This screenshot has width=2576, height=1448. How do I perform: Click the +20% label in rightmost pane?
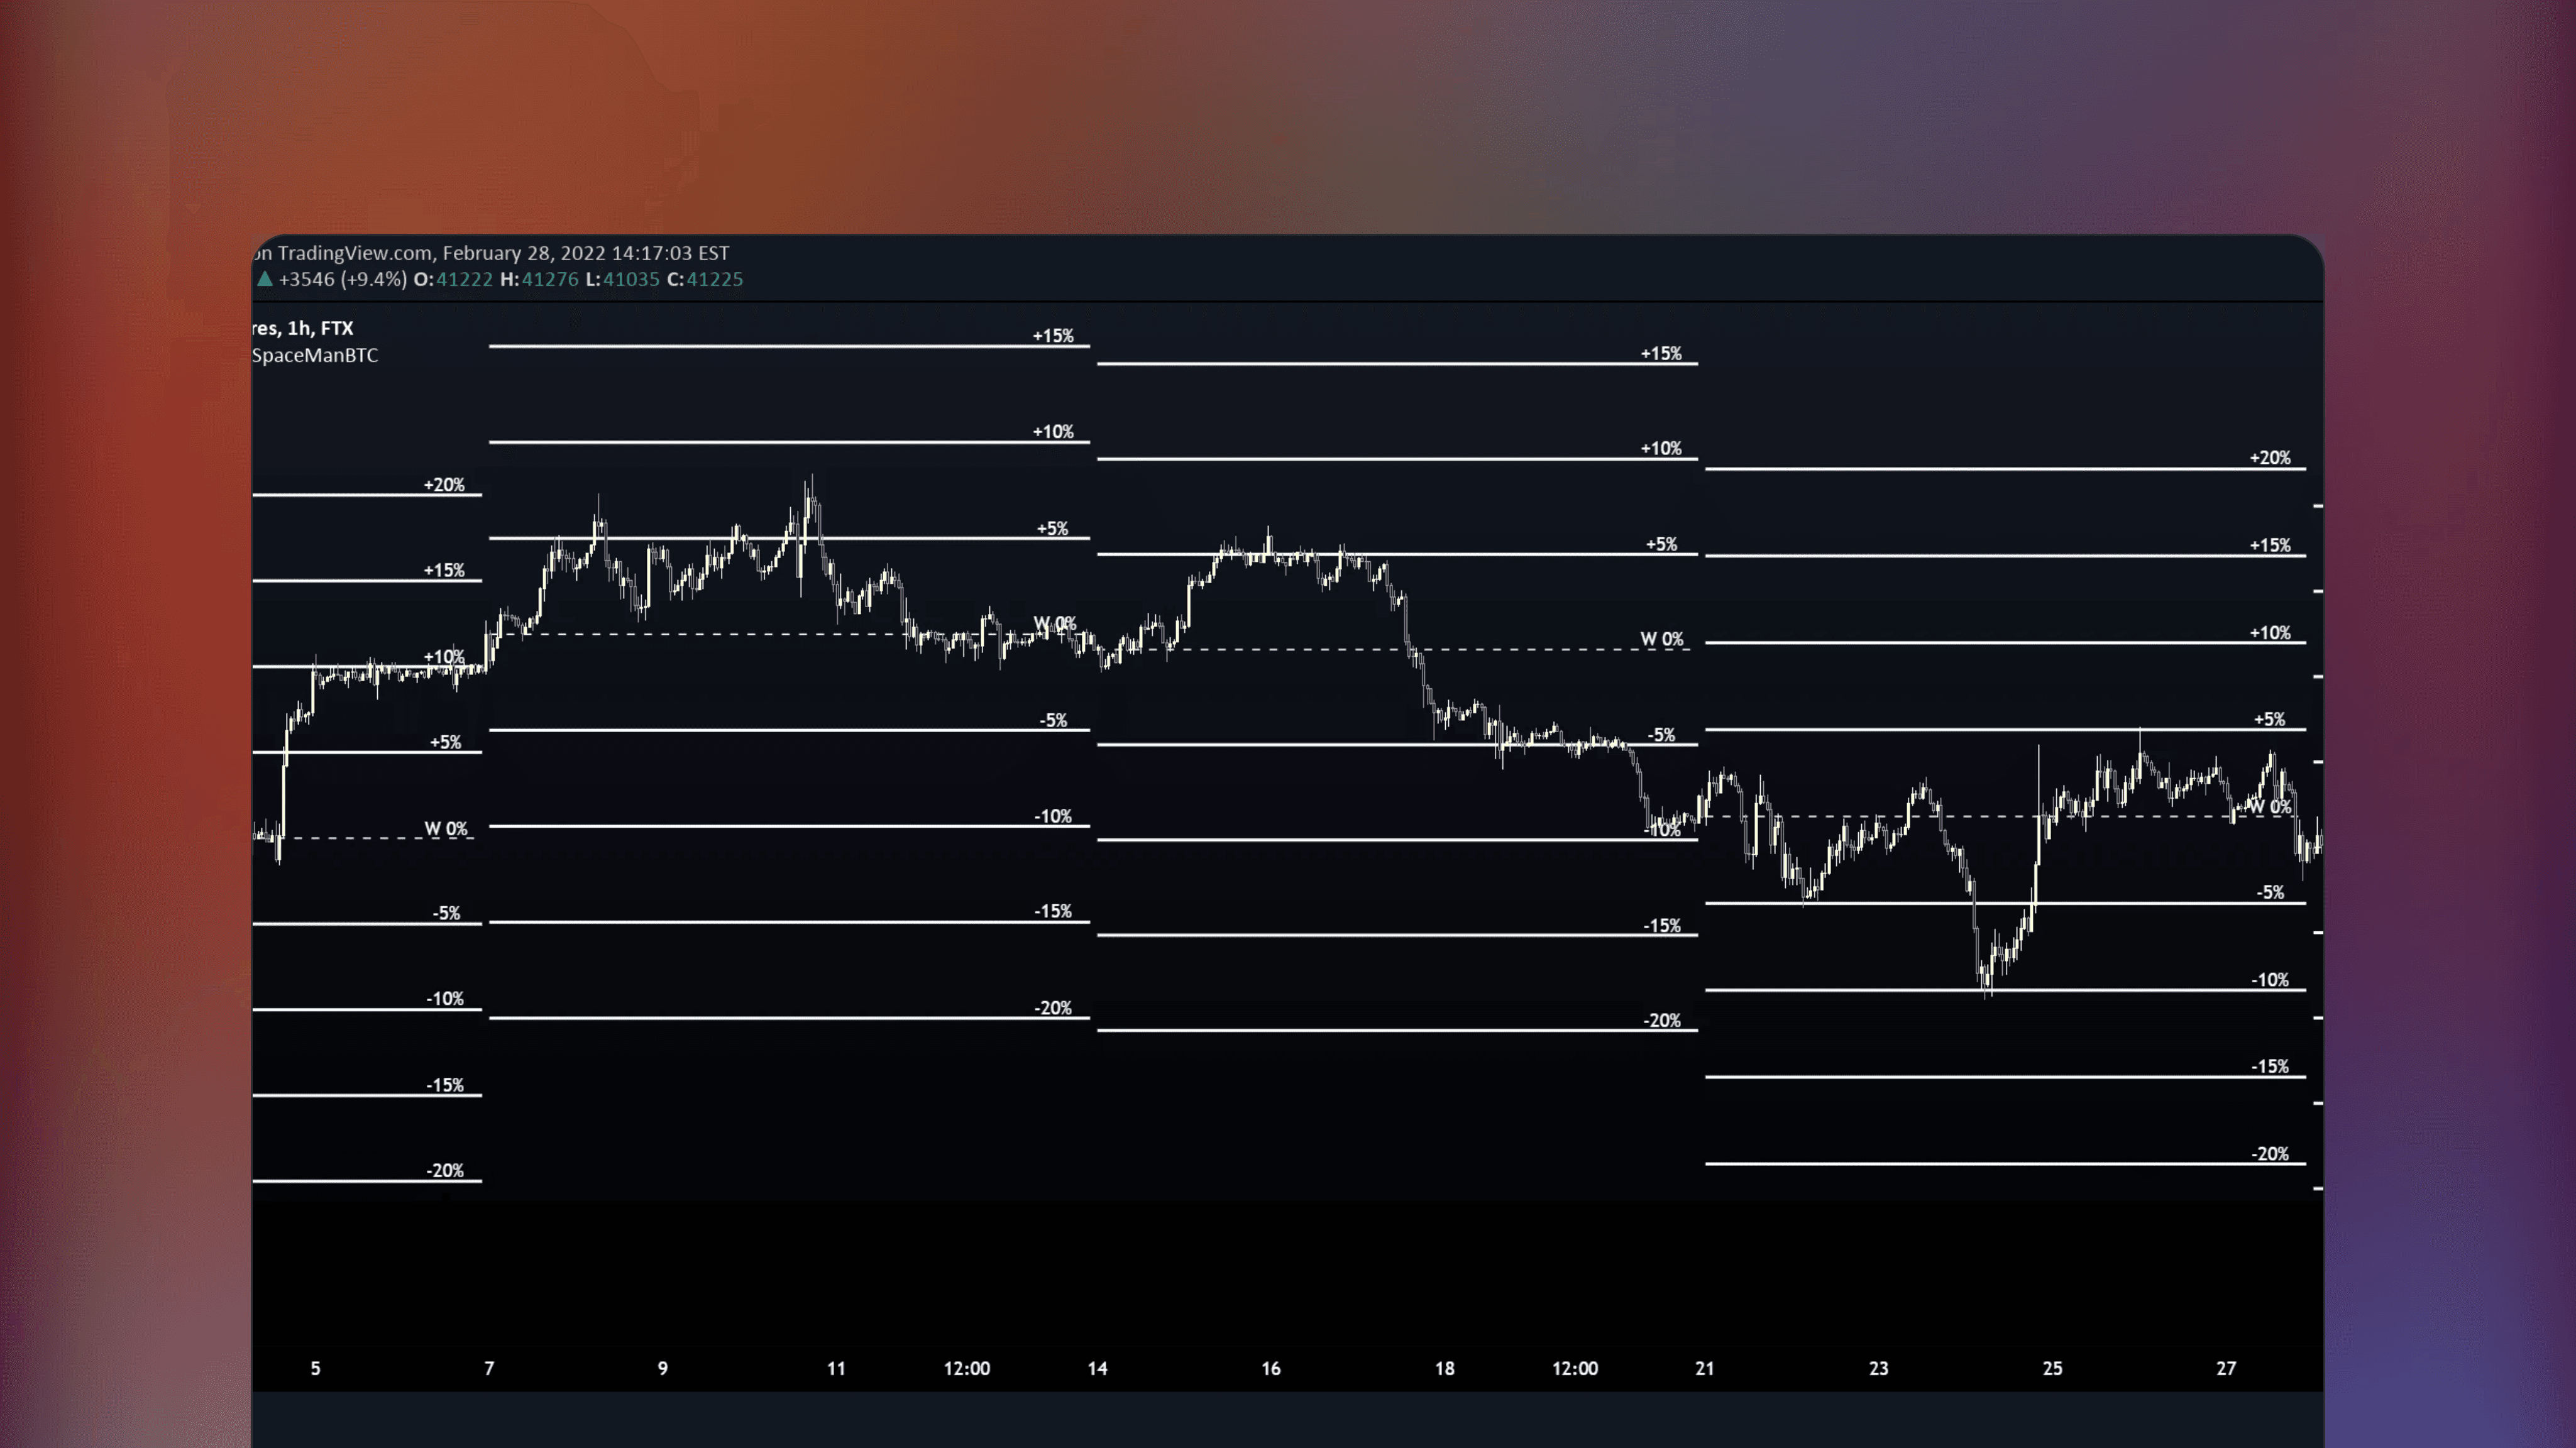pyautogui.click(x=2272, y=458)
